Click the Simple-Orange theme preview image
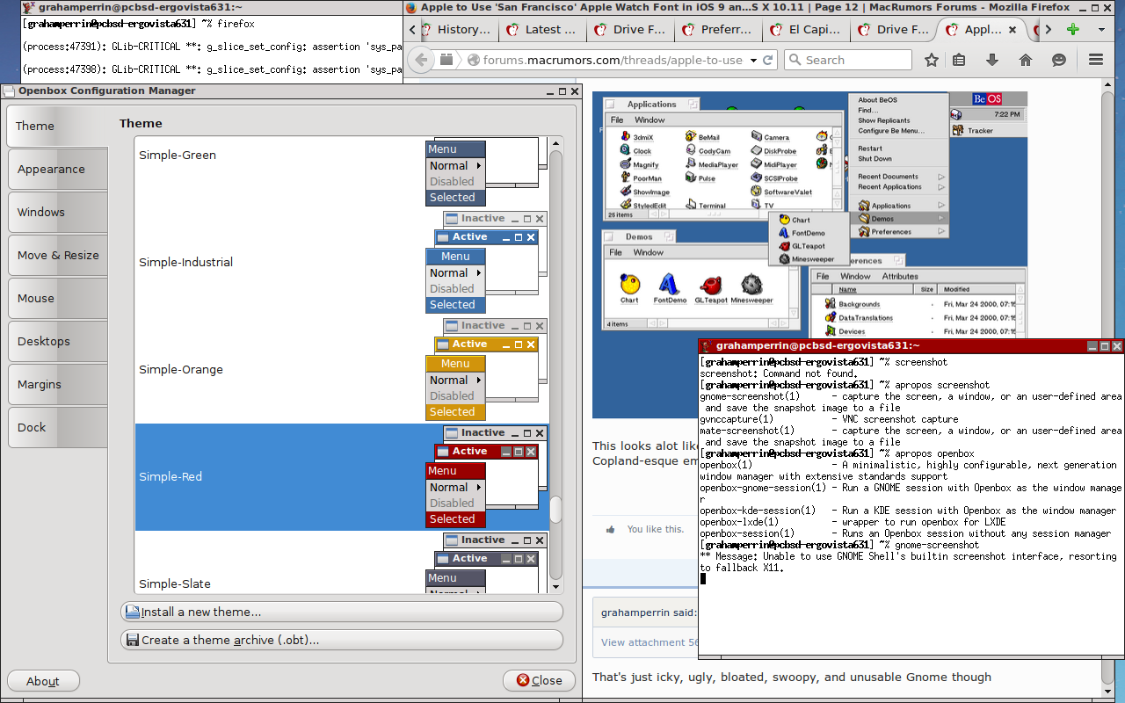The image size is (1125, 703). 487,369
